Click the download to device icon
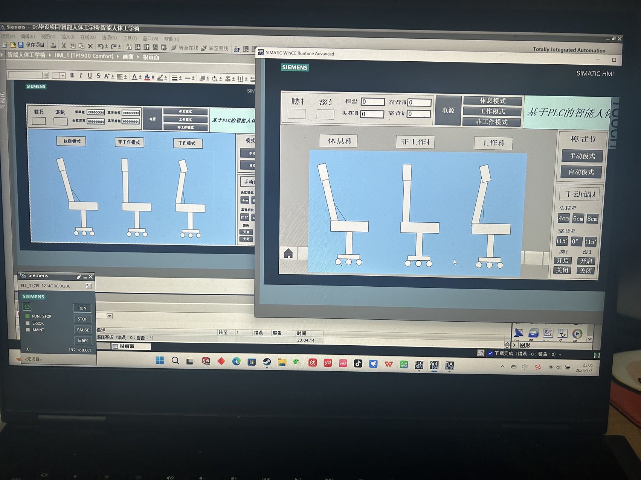This screenshot has width=641, height=480. click(x=137, y=47)
